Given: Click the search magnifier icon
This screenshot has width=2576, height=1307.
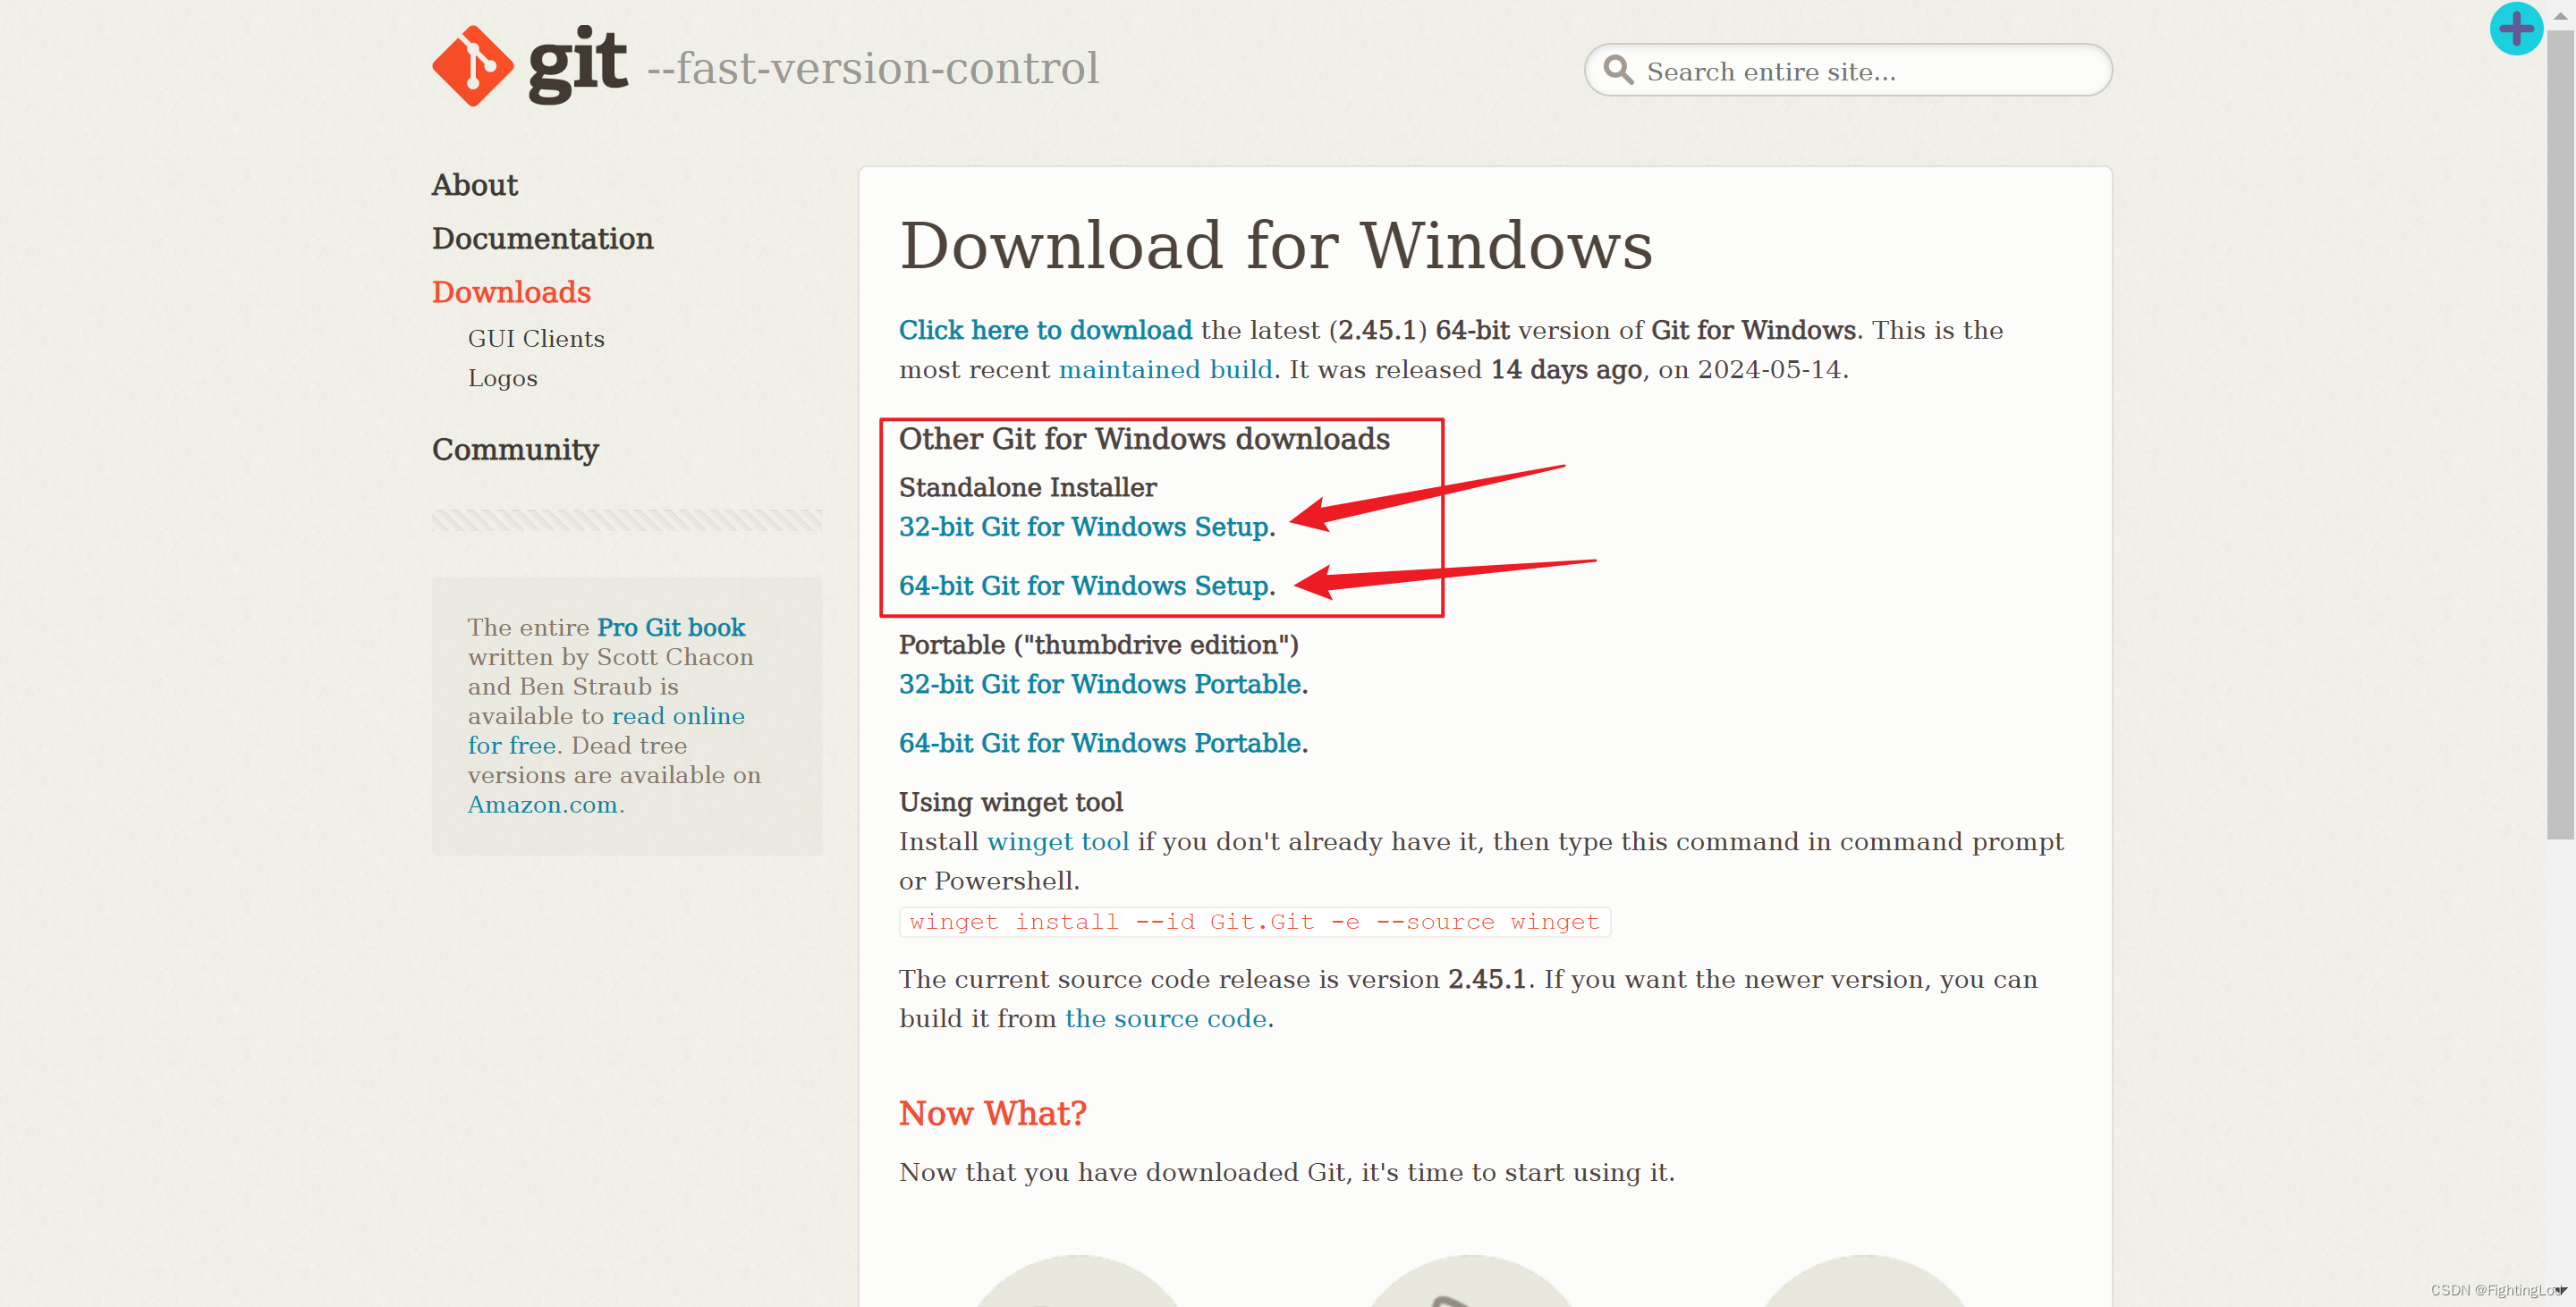Looking at the screenshot, I should pos(1618,70).
